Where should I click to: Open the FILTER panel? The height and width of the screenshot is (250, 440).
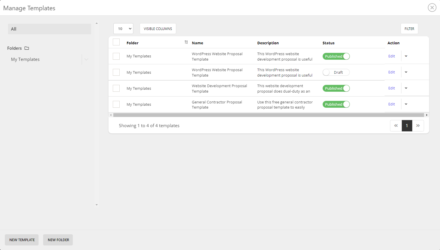pyautogui.click(x=409, y=29)
